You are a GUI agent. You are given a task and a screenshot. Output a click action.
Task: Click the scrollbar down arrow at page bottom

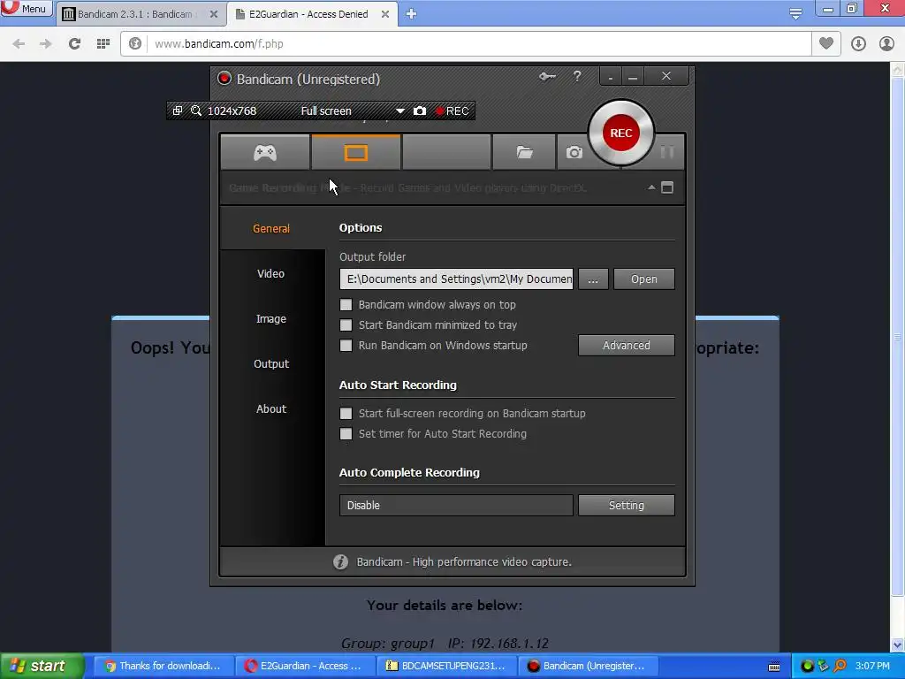point(898,645)
